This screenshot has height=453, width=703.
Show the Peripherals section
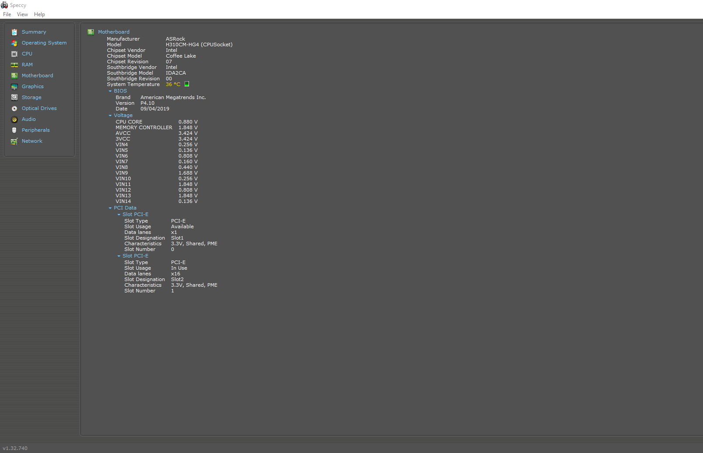click(x=36, y=130)
